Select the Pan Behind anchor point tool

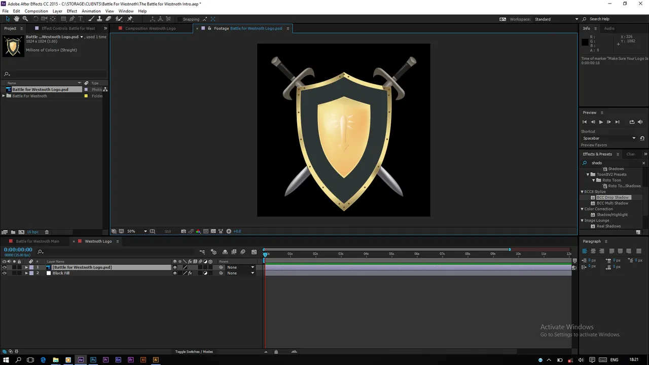pyautogui.click(x=53, y=19)
